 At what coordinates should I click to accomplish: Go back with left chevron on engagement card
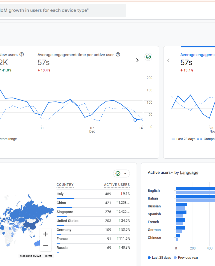coord(168,60)
